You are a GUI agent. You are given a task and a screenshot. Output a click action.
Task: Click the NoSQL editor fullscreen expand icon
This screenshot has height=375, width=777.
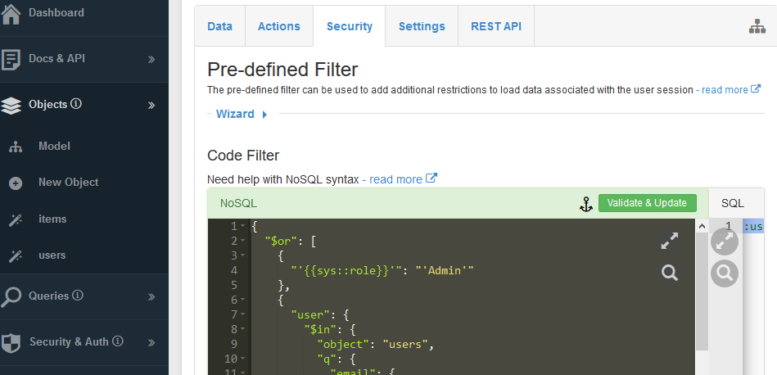point(670,241)
